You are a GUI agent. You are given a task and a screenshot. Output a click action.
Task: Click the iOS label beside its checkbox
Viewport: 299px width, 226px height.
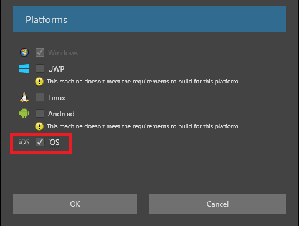pos(54,143)
